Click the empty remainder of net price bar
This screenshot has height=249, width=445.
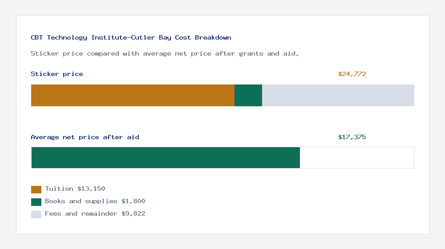click(x=357, y=158)
